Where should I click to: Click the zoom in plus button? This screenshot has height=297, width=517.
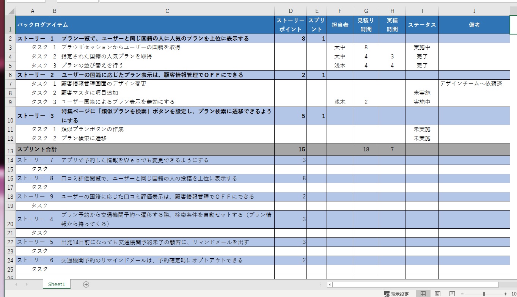point(506,294)
